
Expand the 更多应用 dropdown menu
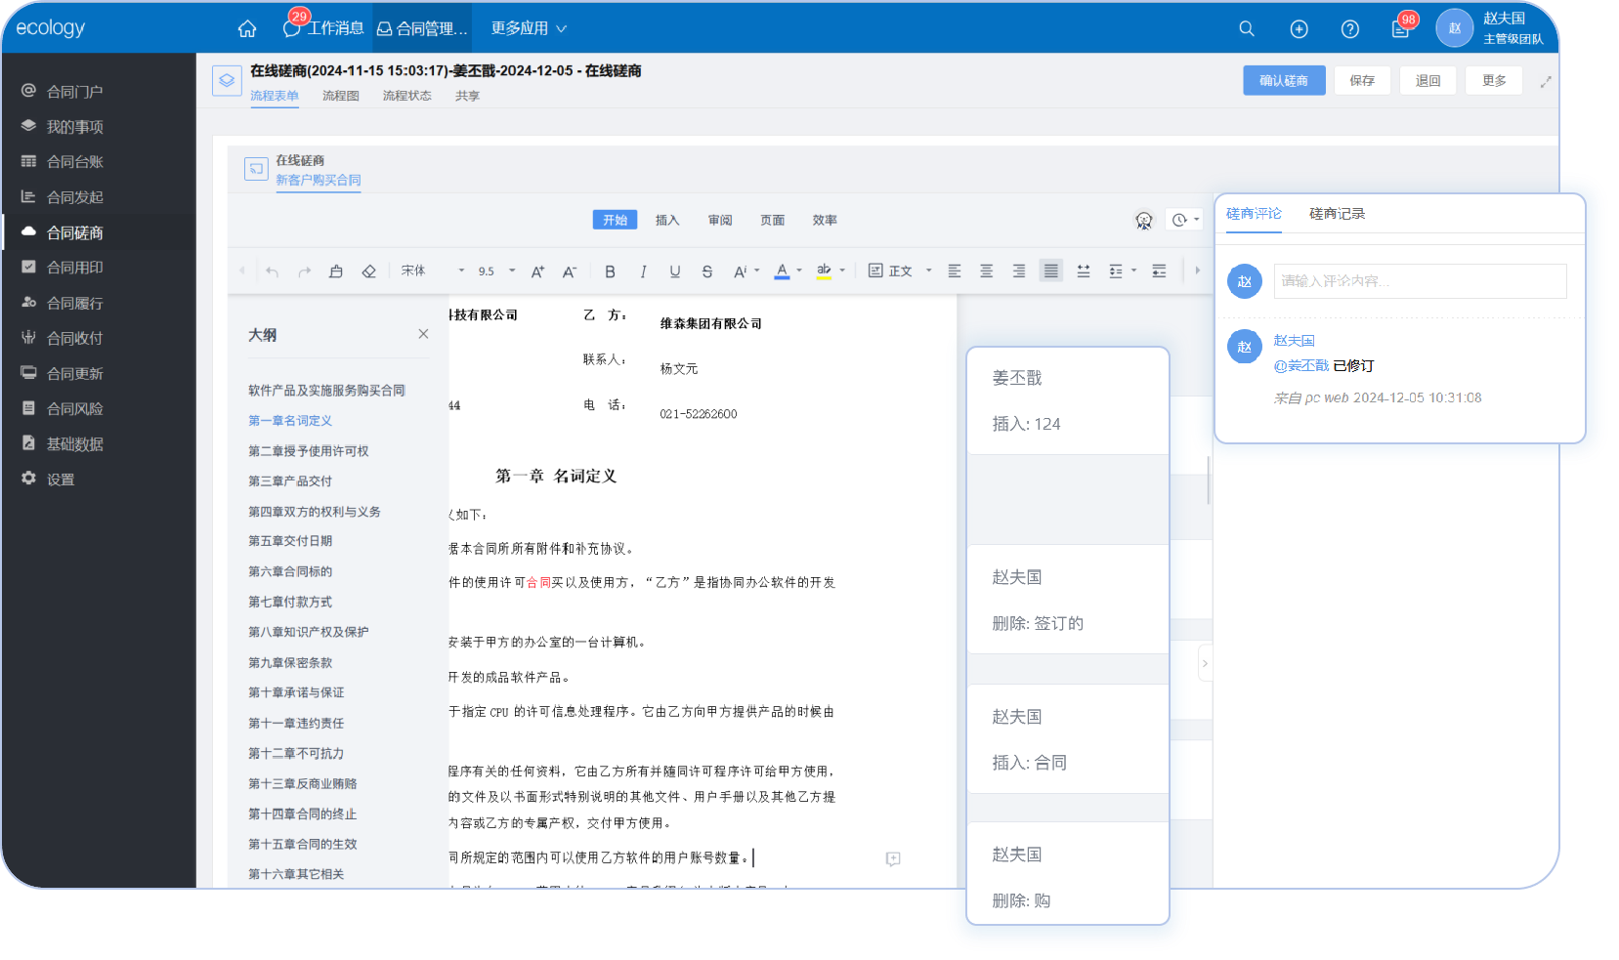point(529,28)
